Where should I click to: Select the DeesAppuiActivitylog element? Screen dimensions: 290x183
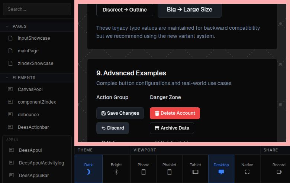[41, 163]
